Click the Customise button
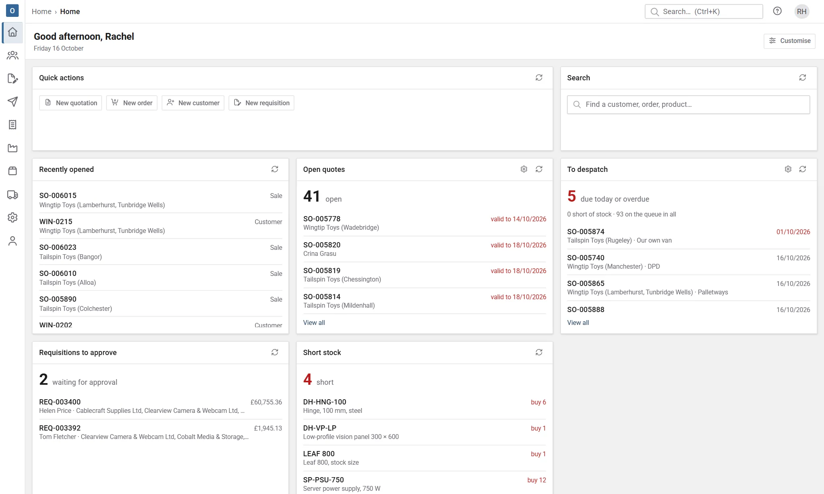The image size is (824, 494). tap(789, 41)
